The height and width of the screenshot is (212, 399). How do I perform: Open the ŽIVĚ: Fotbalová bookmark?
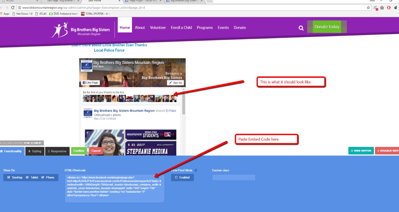pyautogui.click(x=64, y=14)
